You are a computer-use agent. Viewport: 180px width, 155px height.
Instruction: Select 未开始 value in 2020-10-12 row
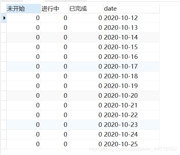(23, 18)
